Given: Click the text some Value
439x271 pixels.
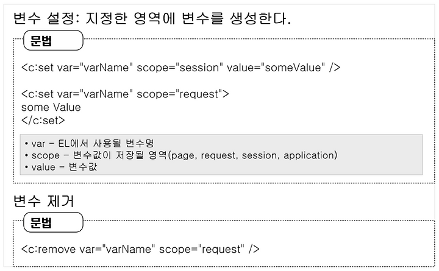Looking at the screenshot, I should click(x=51, y=107).
